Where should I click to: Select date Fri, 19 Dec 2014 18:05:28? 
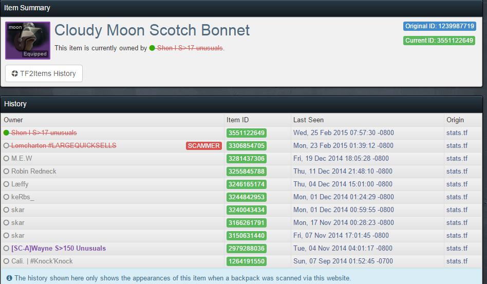(x=341, y=159)
